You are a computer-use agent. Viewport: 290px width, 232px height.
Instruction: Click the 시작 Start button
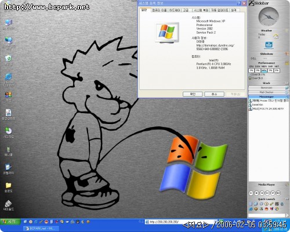(10, 222)
